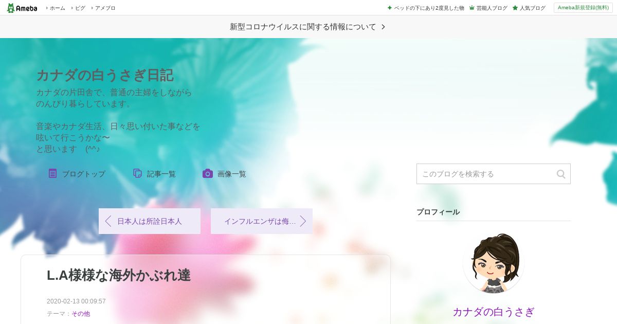Open 記事一覧 page
617x324 pixels.
click(161, 174)
